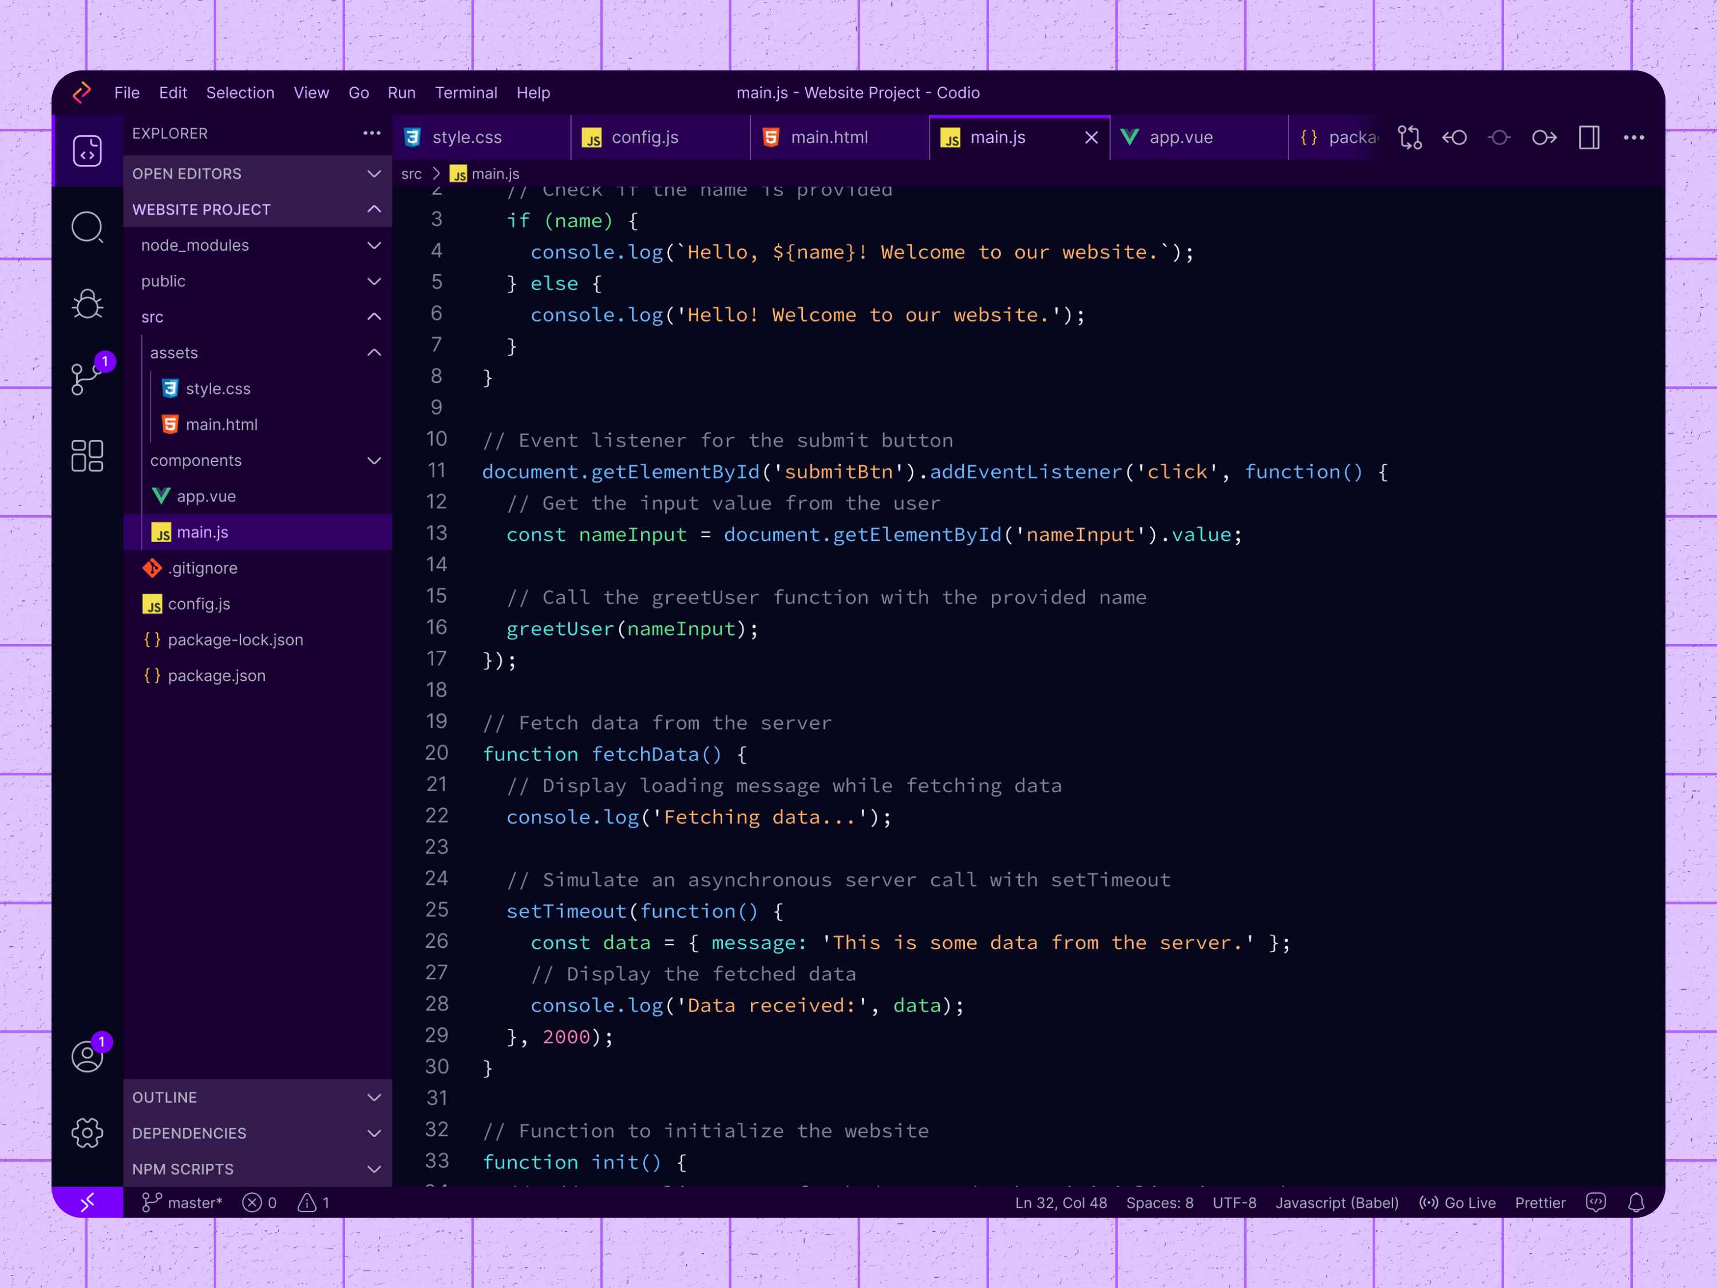Image resolution: width=1717 pixels, height=1288 pixels.
Task: Open the Search view in the activity bar
Action: (x=87, y=227)
